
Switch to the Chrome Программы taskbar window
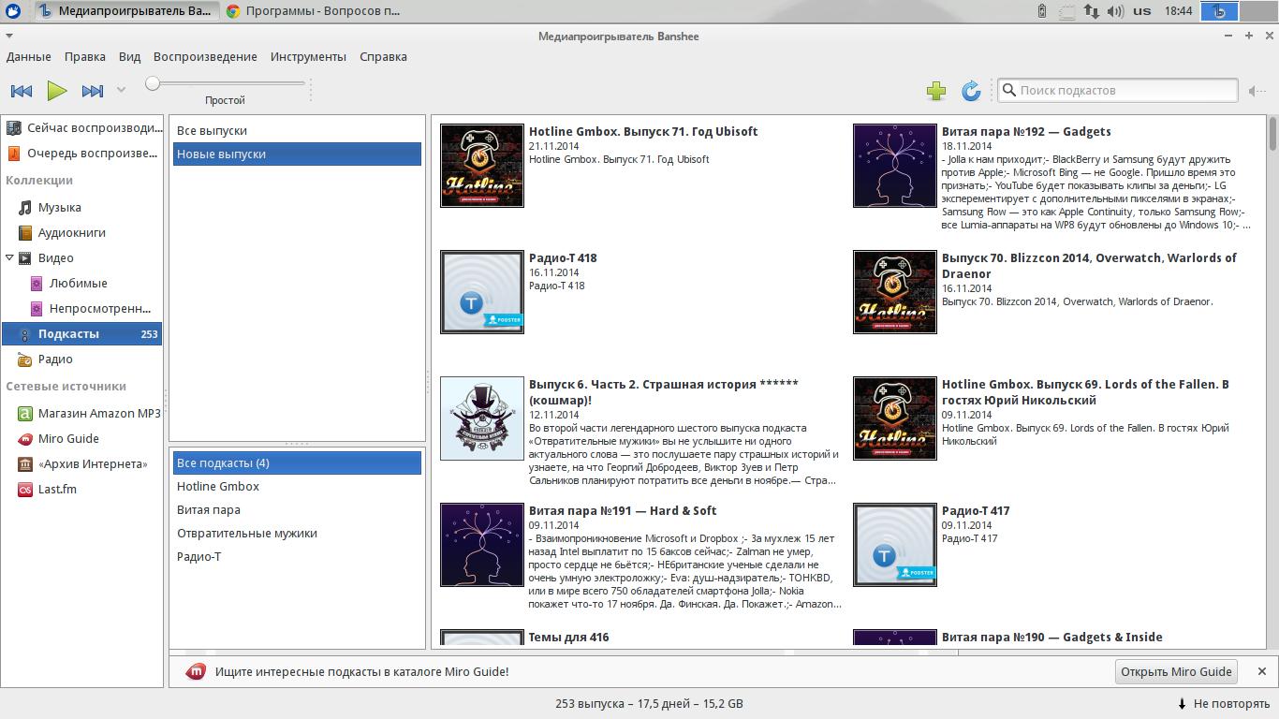[314, 11]
